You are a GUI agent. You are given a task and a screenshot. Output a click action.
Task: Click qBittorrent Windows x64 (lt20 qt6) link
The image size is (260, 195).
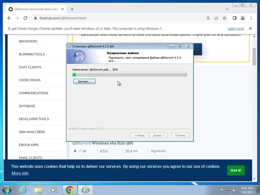(103, 143)
